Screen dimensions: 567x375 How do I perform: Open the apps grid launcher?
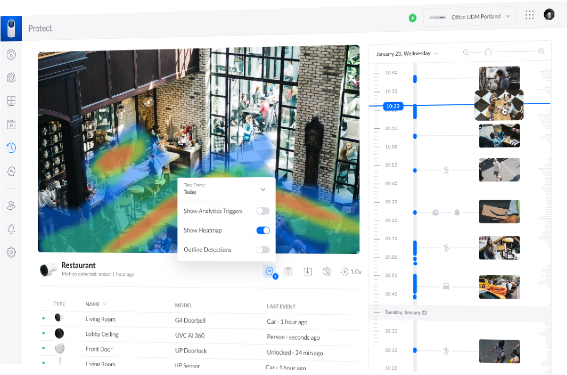[x=529, y=15]
